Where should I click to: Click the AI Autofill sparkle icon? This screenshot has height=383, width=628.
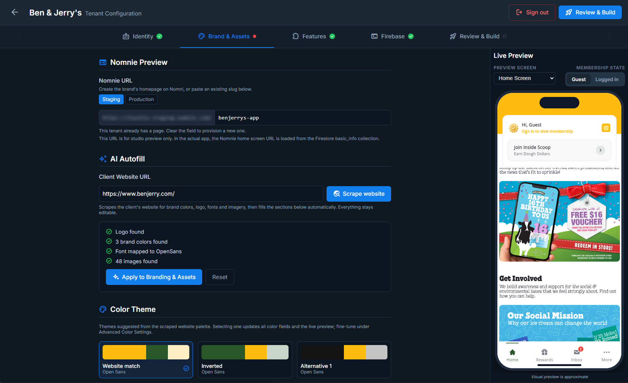pyautogui.click(x=103, y=159)
